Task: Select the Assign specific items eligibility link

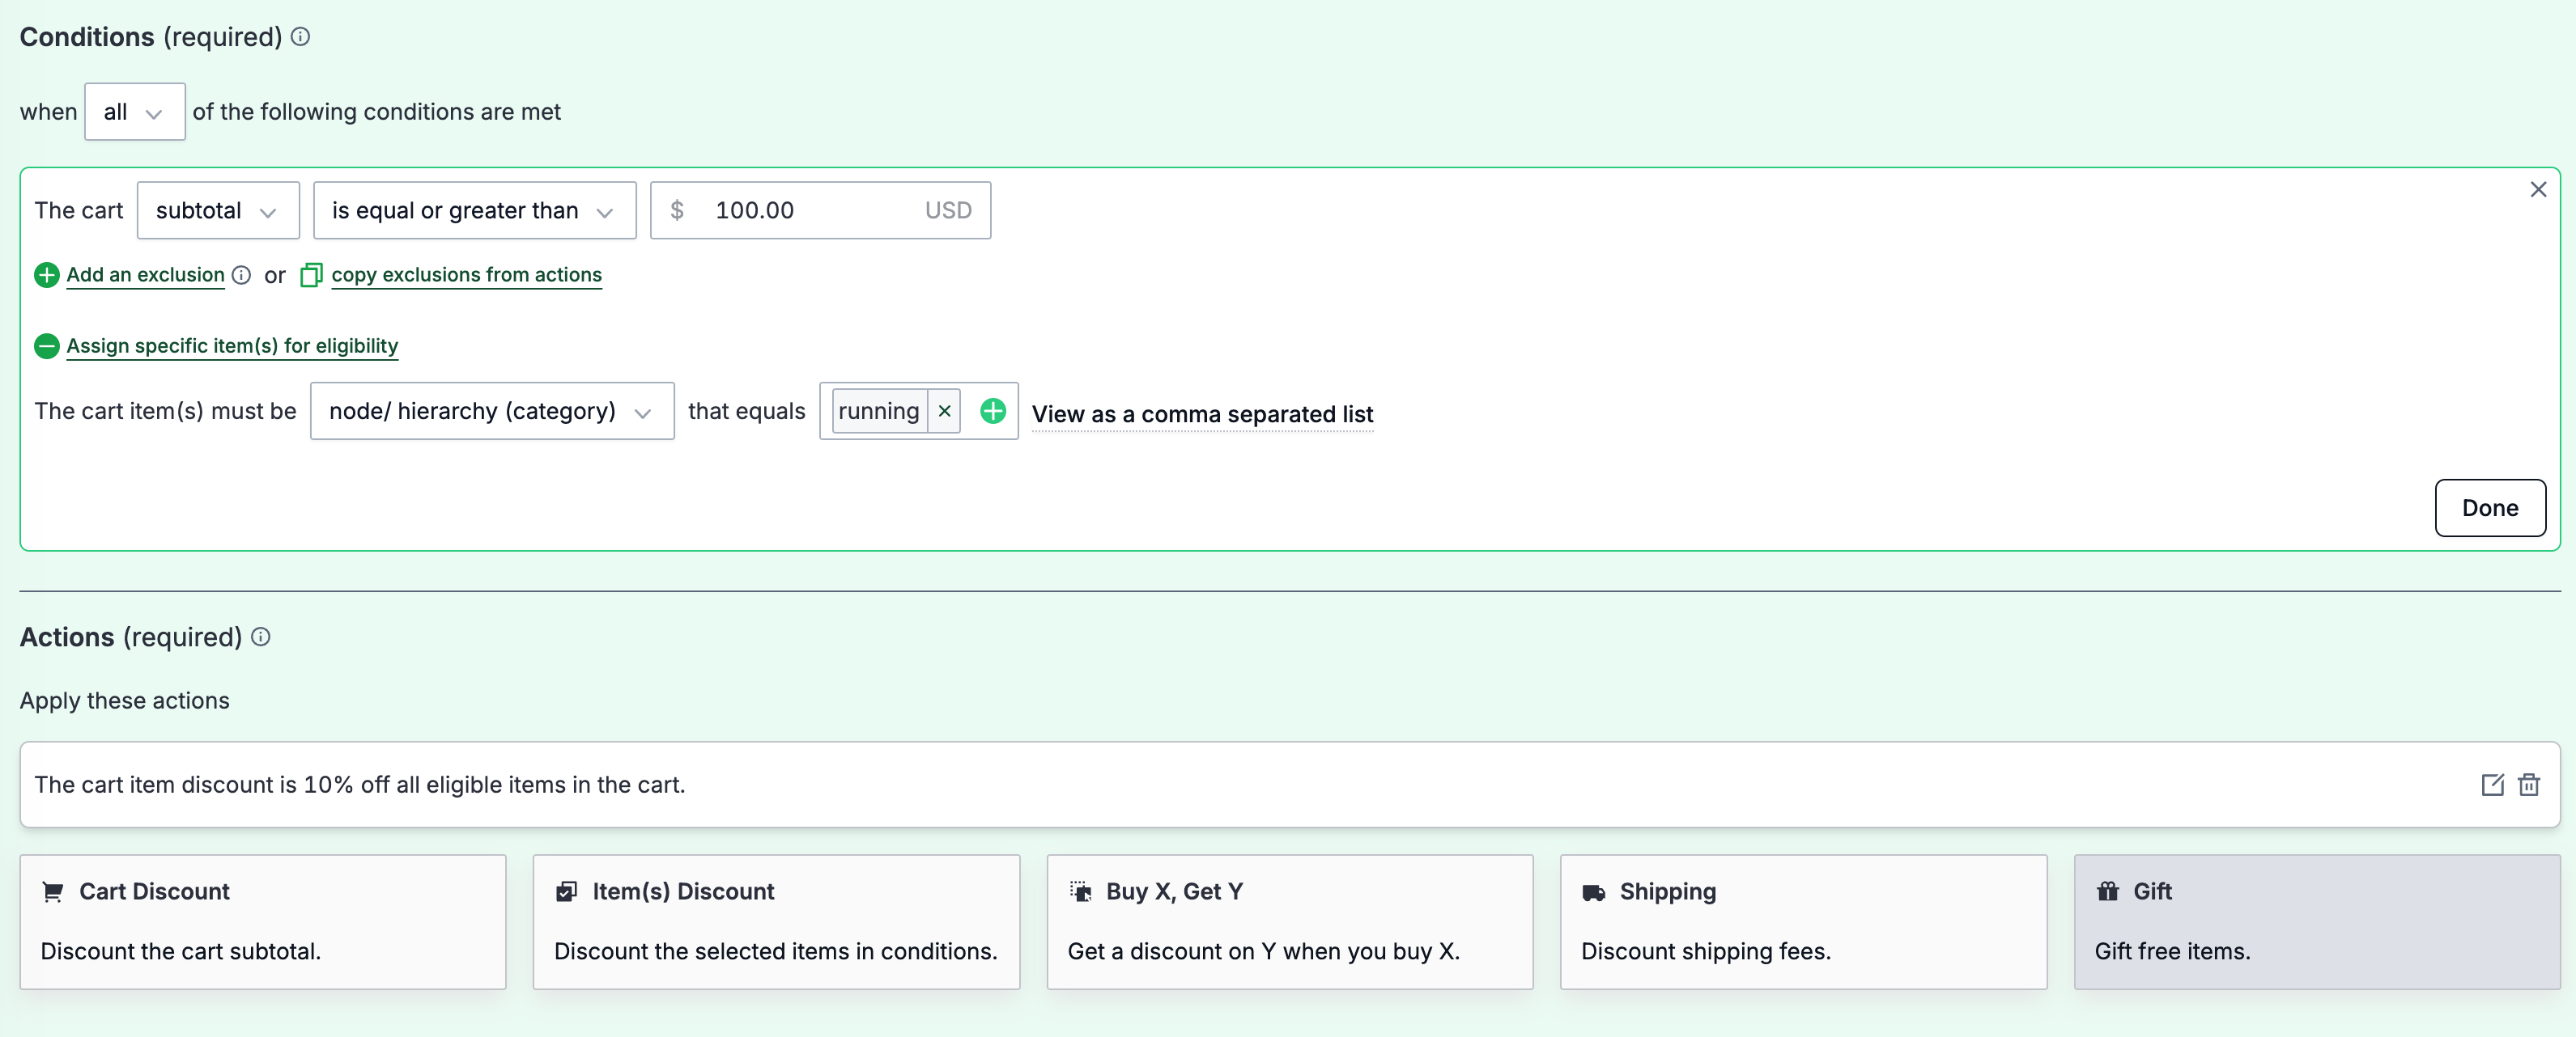Action: point(230,345)
